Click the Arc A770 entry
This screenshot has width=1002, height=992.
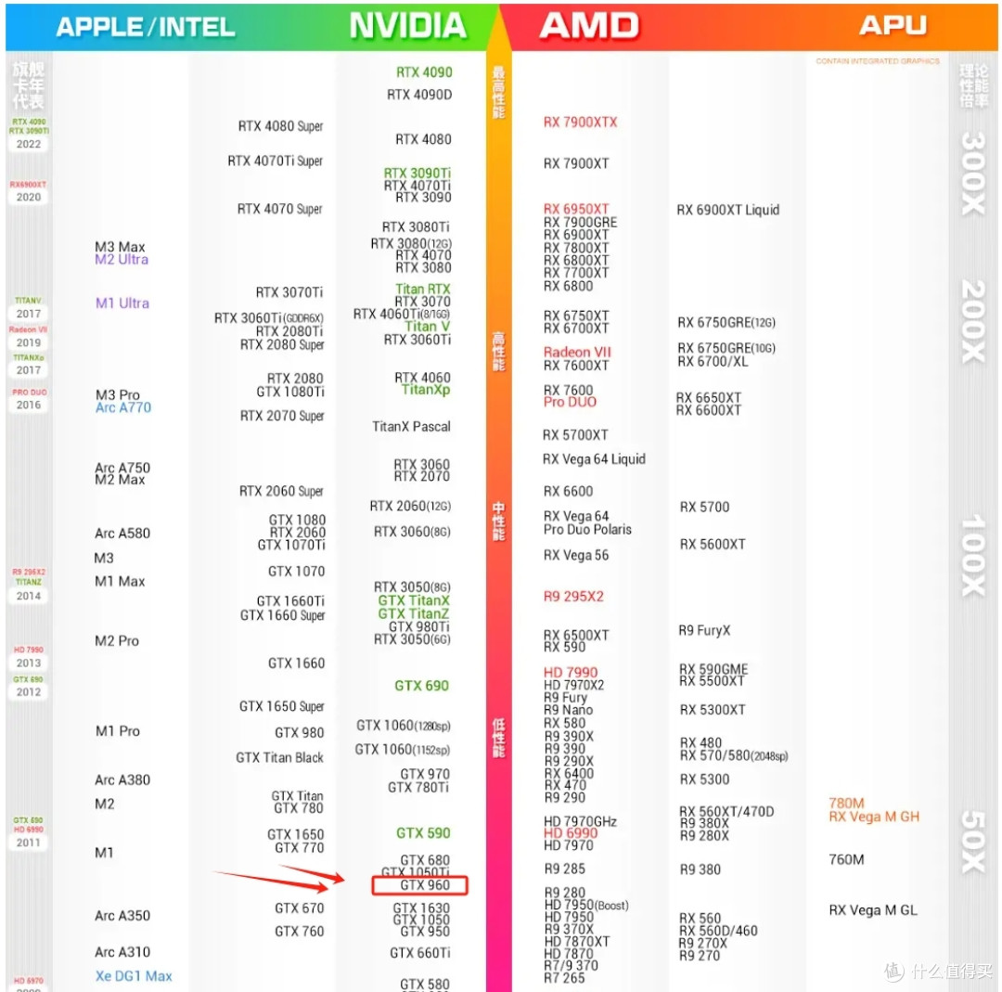click(122, 407)
